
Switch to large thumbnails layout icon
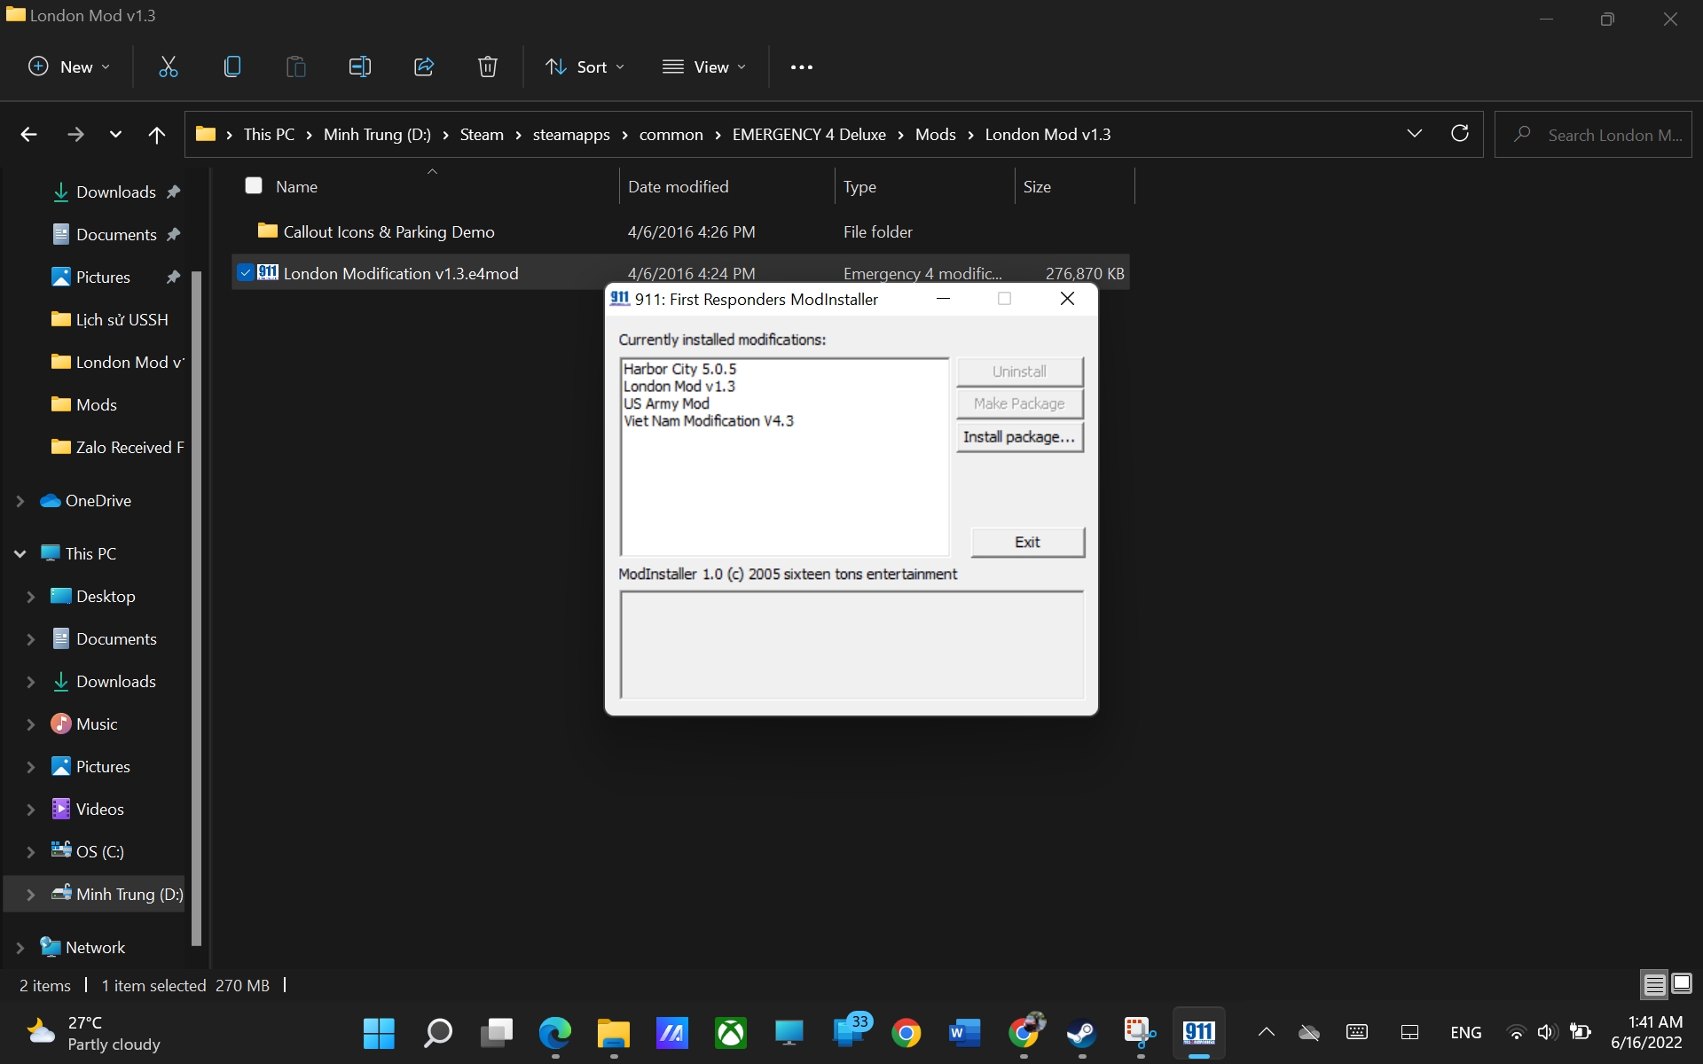(x=1682, y=984)
